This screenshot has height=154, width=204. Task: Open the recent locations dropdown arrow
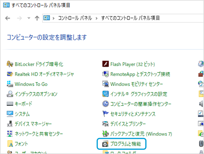[29, 18]
